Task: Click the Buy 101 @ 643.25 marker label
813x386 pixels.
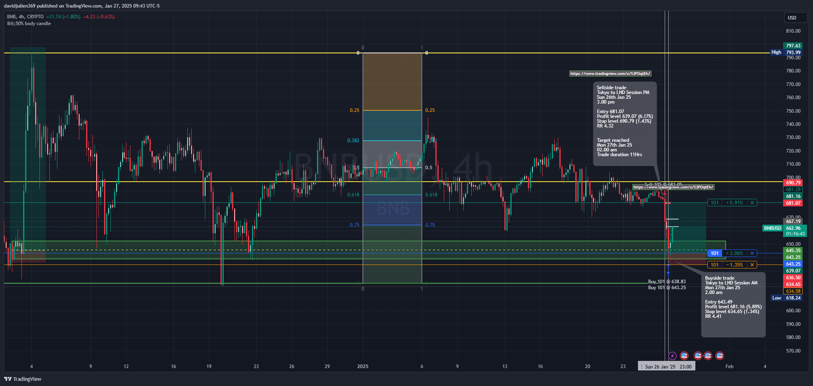Action: [667, 287]
